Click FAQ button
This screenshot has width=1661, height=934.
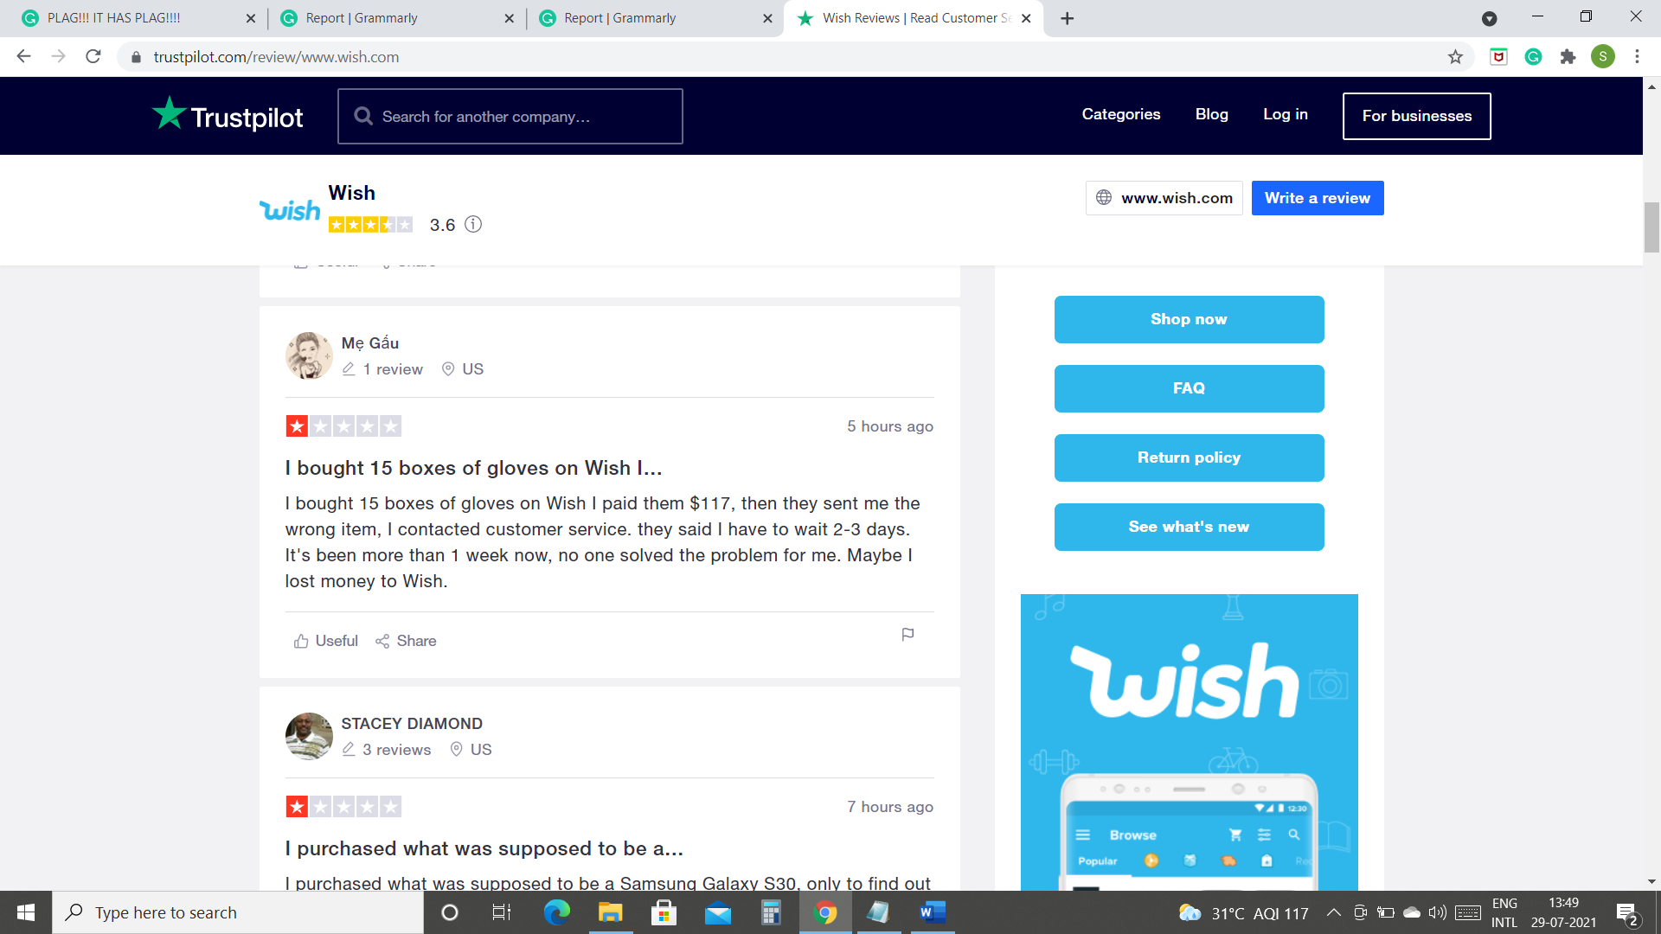coord(1189,388)
